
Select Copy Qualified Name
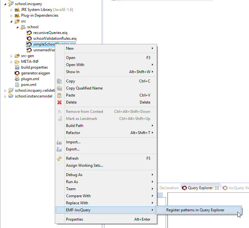click(106, 88)
